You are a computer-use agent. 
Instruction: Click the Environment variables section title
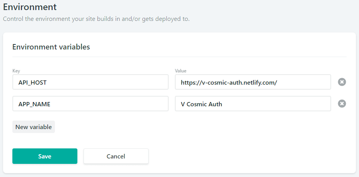coord(51,47)
